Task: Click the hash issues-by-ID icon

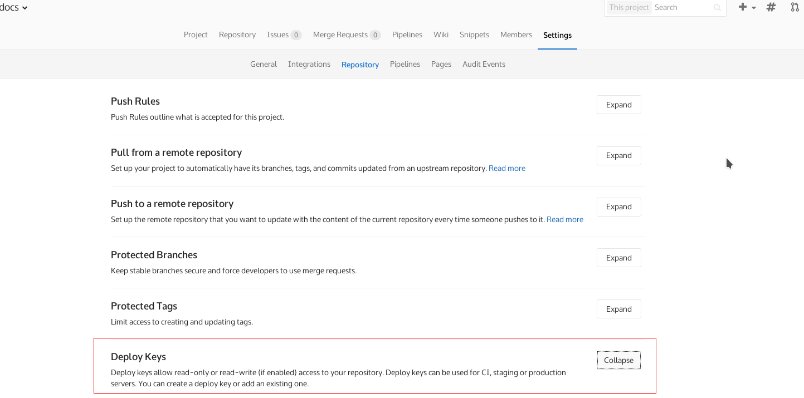Action: click(x=771, y=7)
